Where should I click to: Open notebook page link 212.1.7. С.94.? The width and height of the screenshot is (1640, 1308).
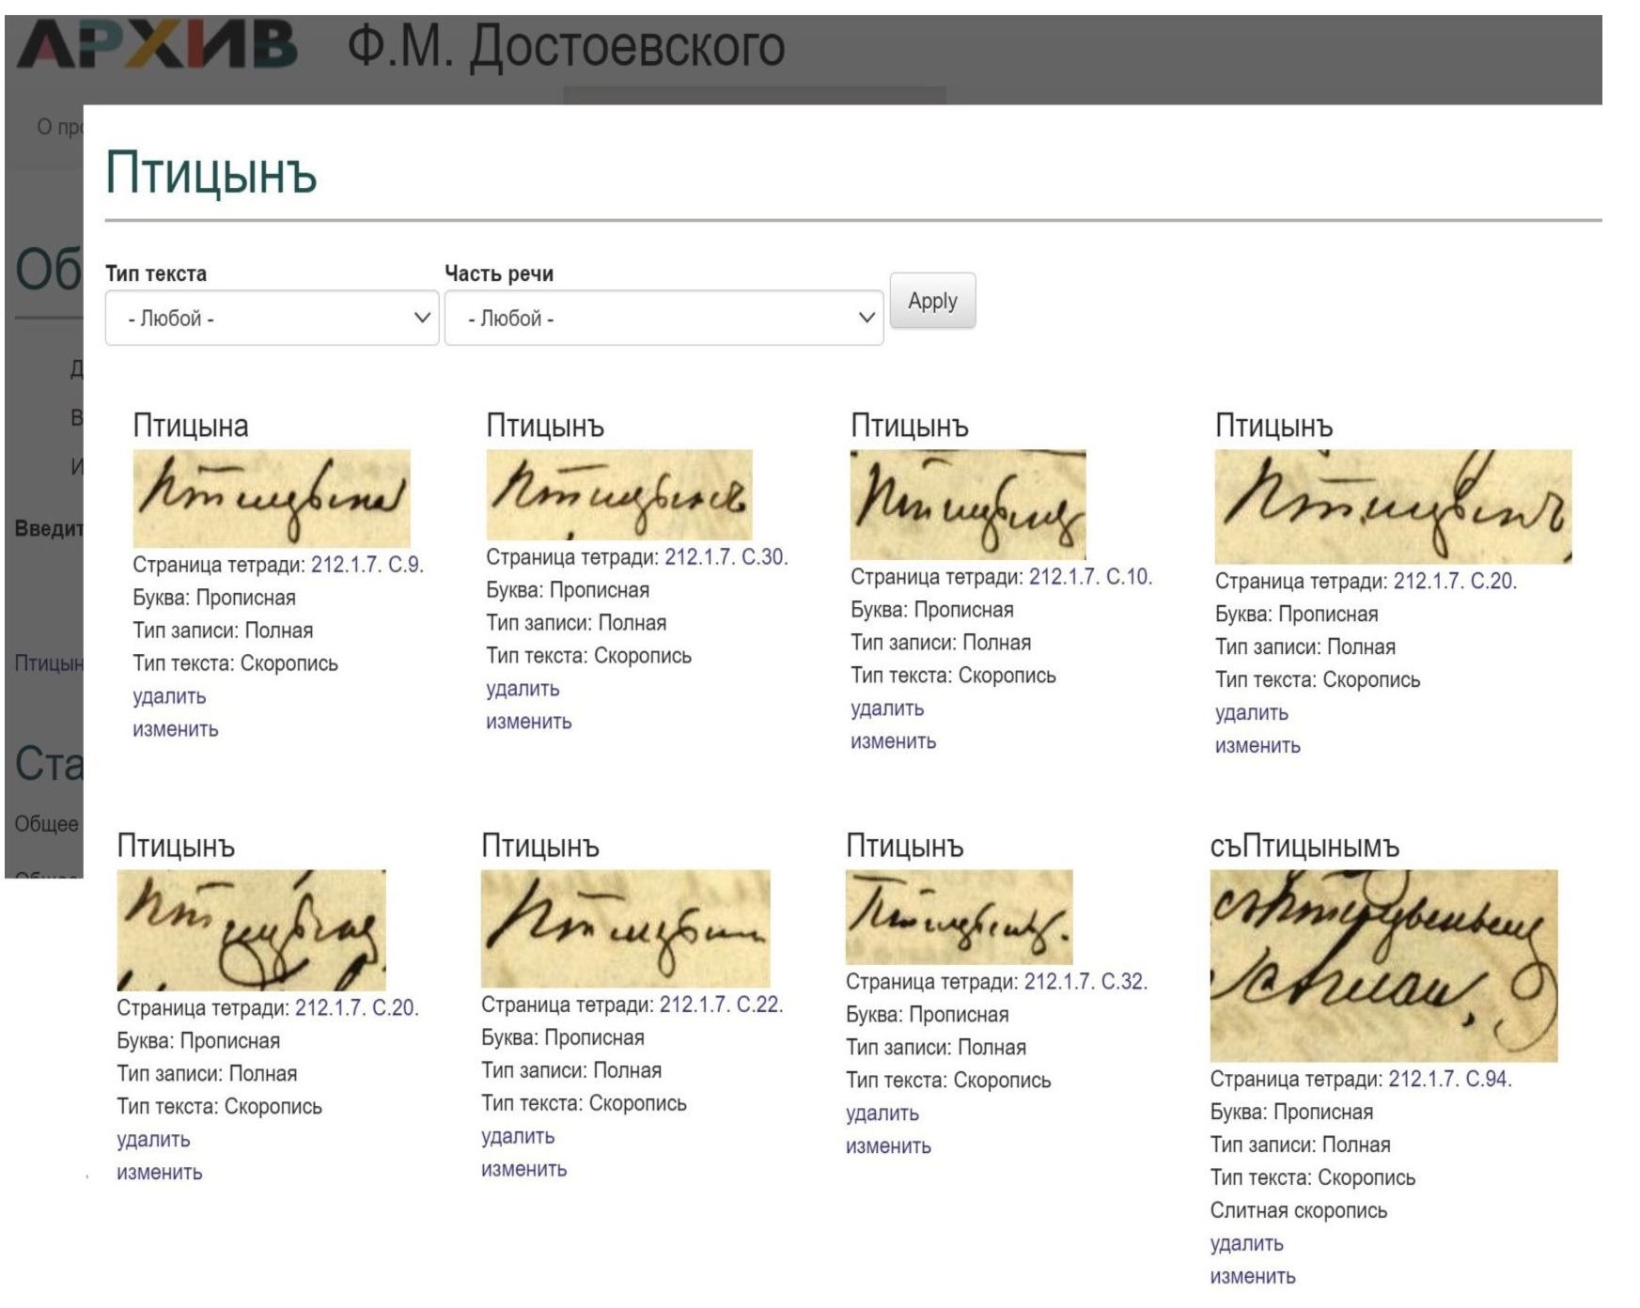click(1450, 1079)
